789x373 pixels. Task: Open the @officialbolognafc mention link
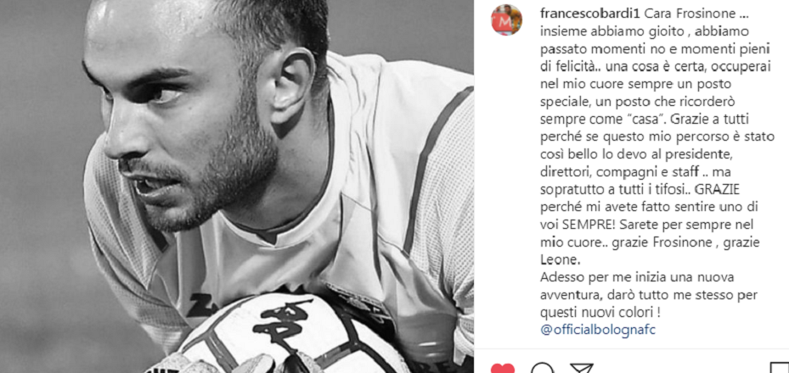pos(598,331)
